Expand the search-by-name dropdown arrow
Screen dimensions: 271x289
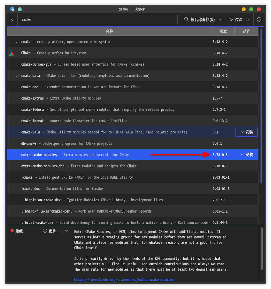click(221, 20)
